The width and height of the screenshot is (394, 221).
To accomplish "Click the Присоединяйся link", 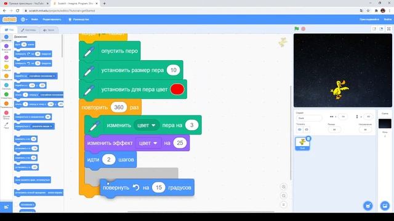I will (x=369, y=19).
